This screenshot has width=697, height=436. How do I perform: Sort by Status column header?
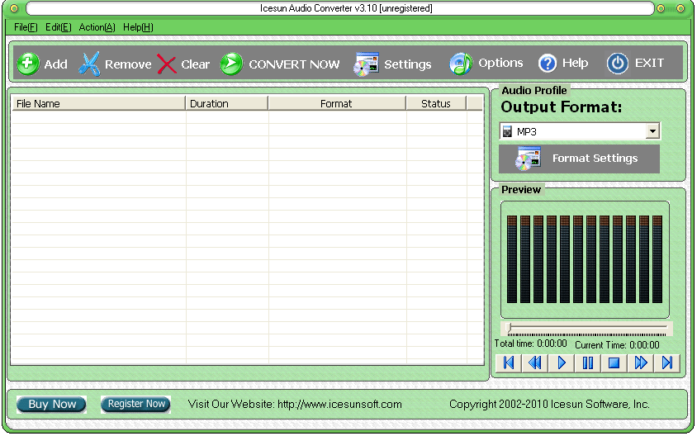pos(436,103)
